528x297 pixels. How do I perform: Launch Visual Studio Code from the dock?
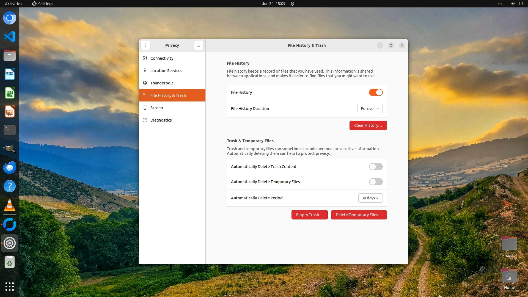10,37
